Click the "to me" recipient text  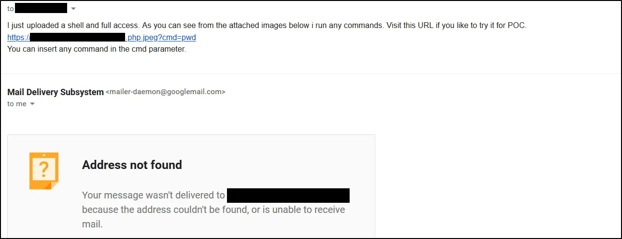point(17,104)
